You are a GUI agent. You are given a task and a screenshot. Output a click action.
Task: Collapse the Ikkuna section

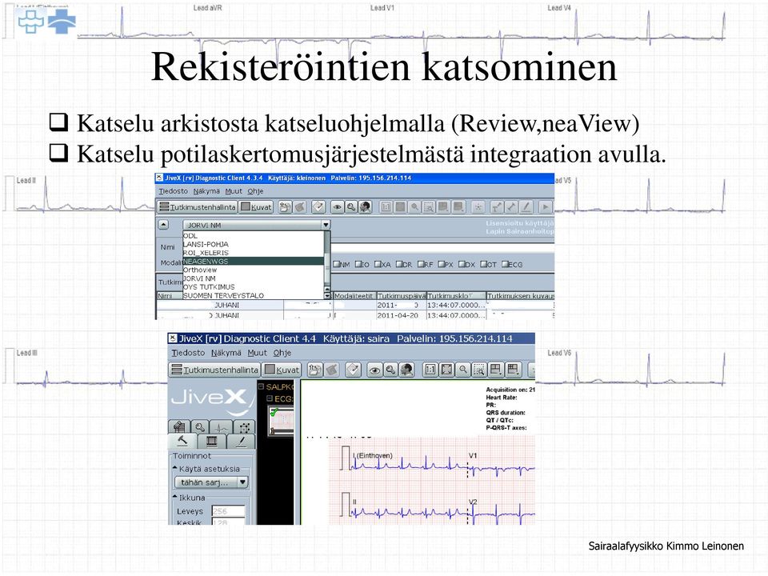click(x=175, y=496)
